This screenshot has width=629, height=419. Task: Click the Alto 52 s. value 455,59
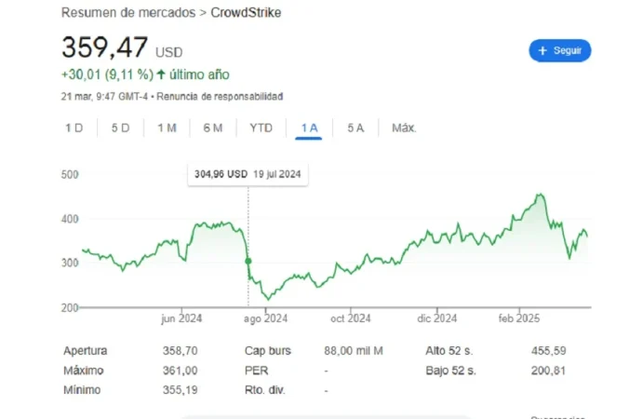tap(548, 351)
